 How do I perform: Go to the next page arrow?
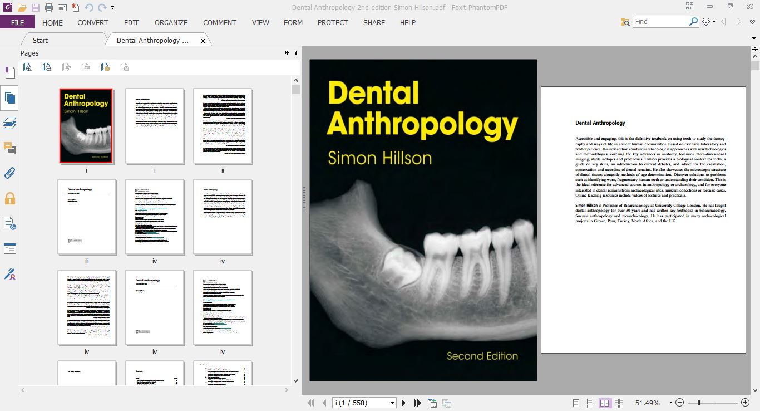coord(404,403)
